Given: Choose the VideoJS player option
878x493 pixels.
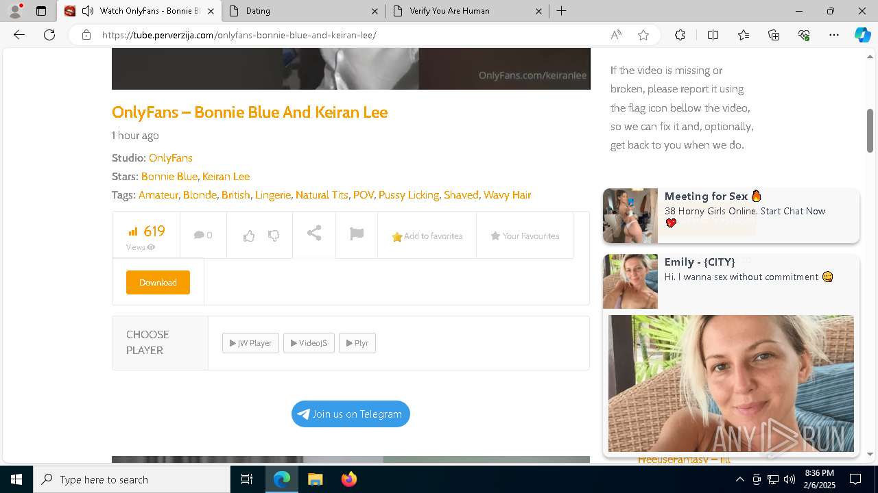Looking at the screenshot, I should [x=309, y=343].
